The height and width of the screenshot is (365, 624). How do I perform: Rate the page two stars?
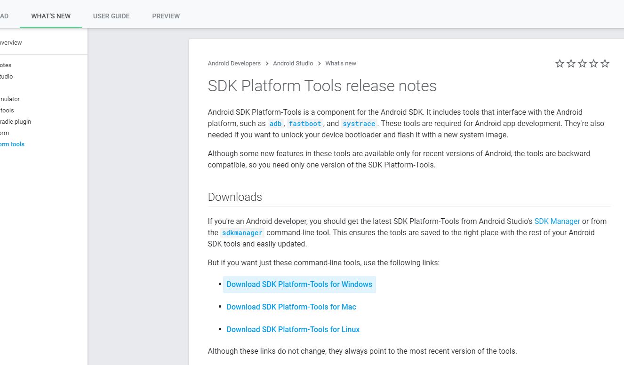[571, 63]
